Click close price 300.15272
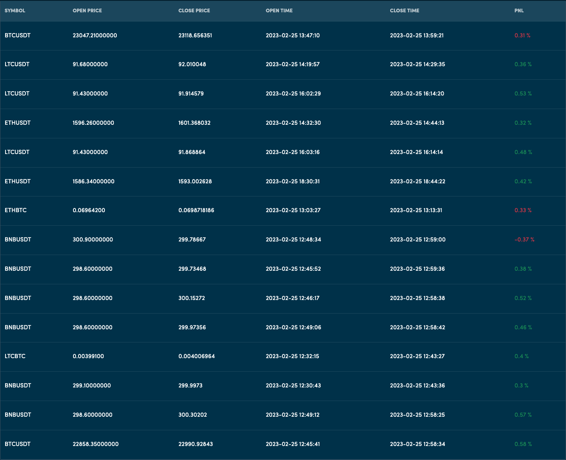 (x=191, y=298)
